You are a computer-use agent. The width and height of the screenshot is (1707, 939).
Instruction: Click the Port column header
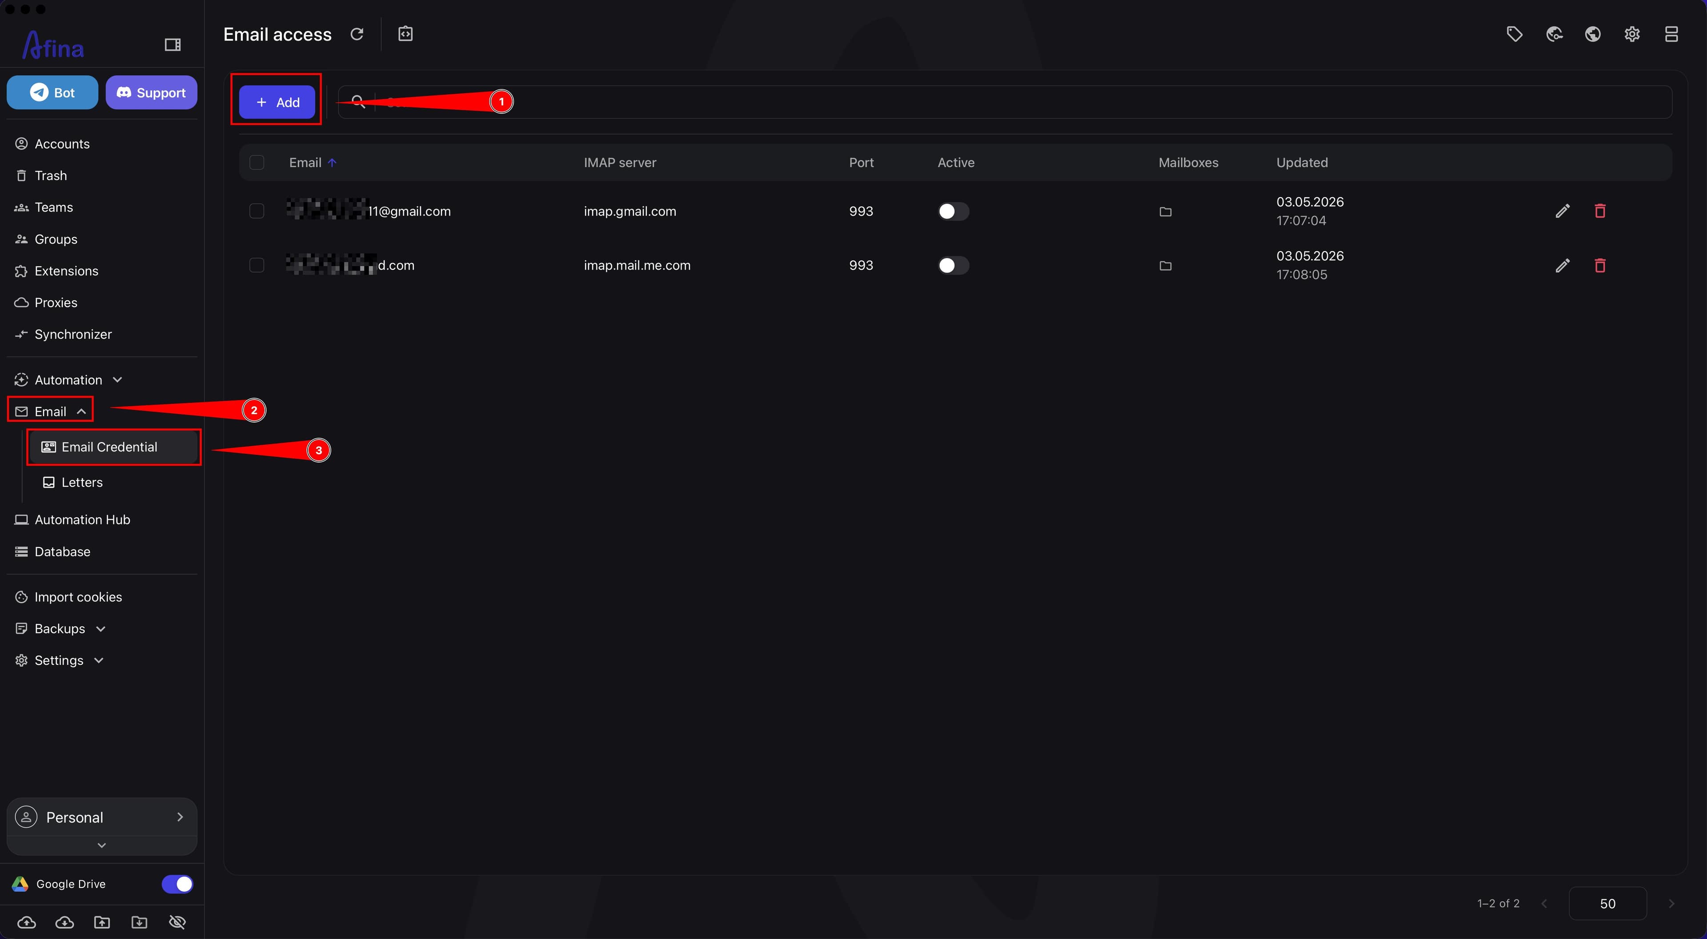point(861,162)
